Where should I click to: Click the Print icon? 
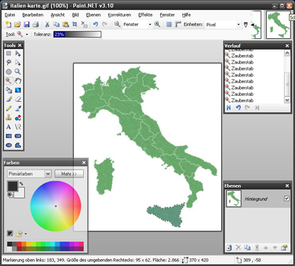tap(36, 24)
